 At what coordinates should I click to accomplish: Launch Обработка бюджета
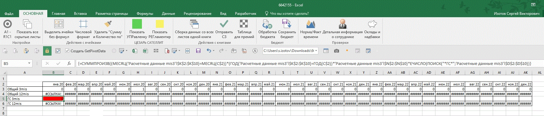[267, 29]
